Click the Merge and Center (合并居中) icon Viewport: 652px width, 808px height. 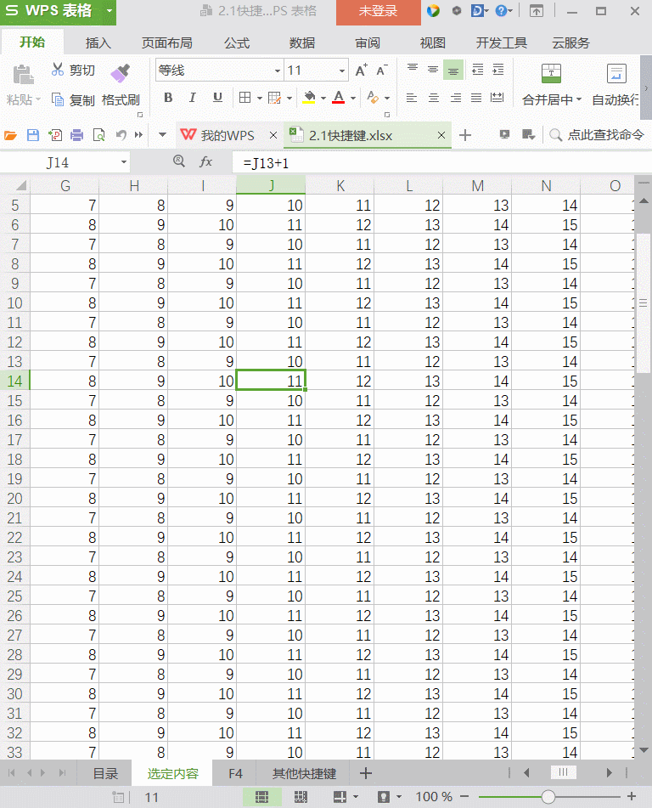click(x=551, y=74)
